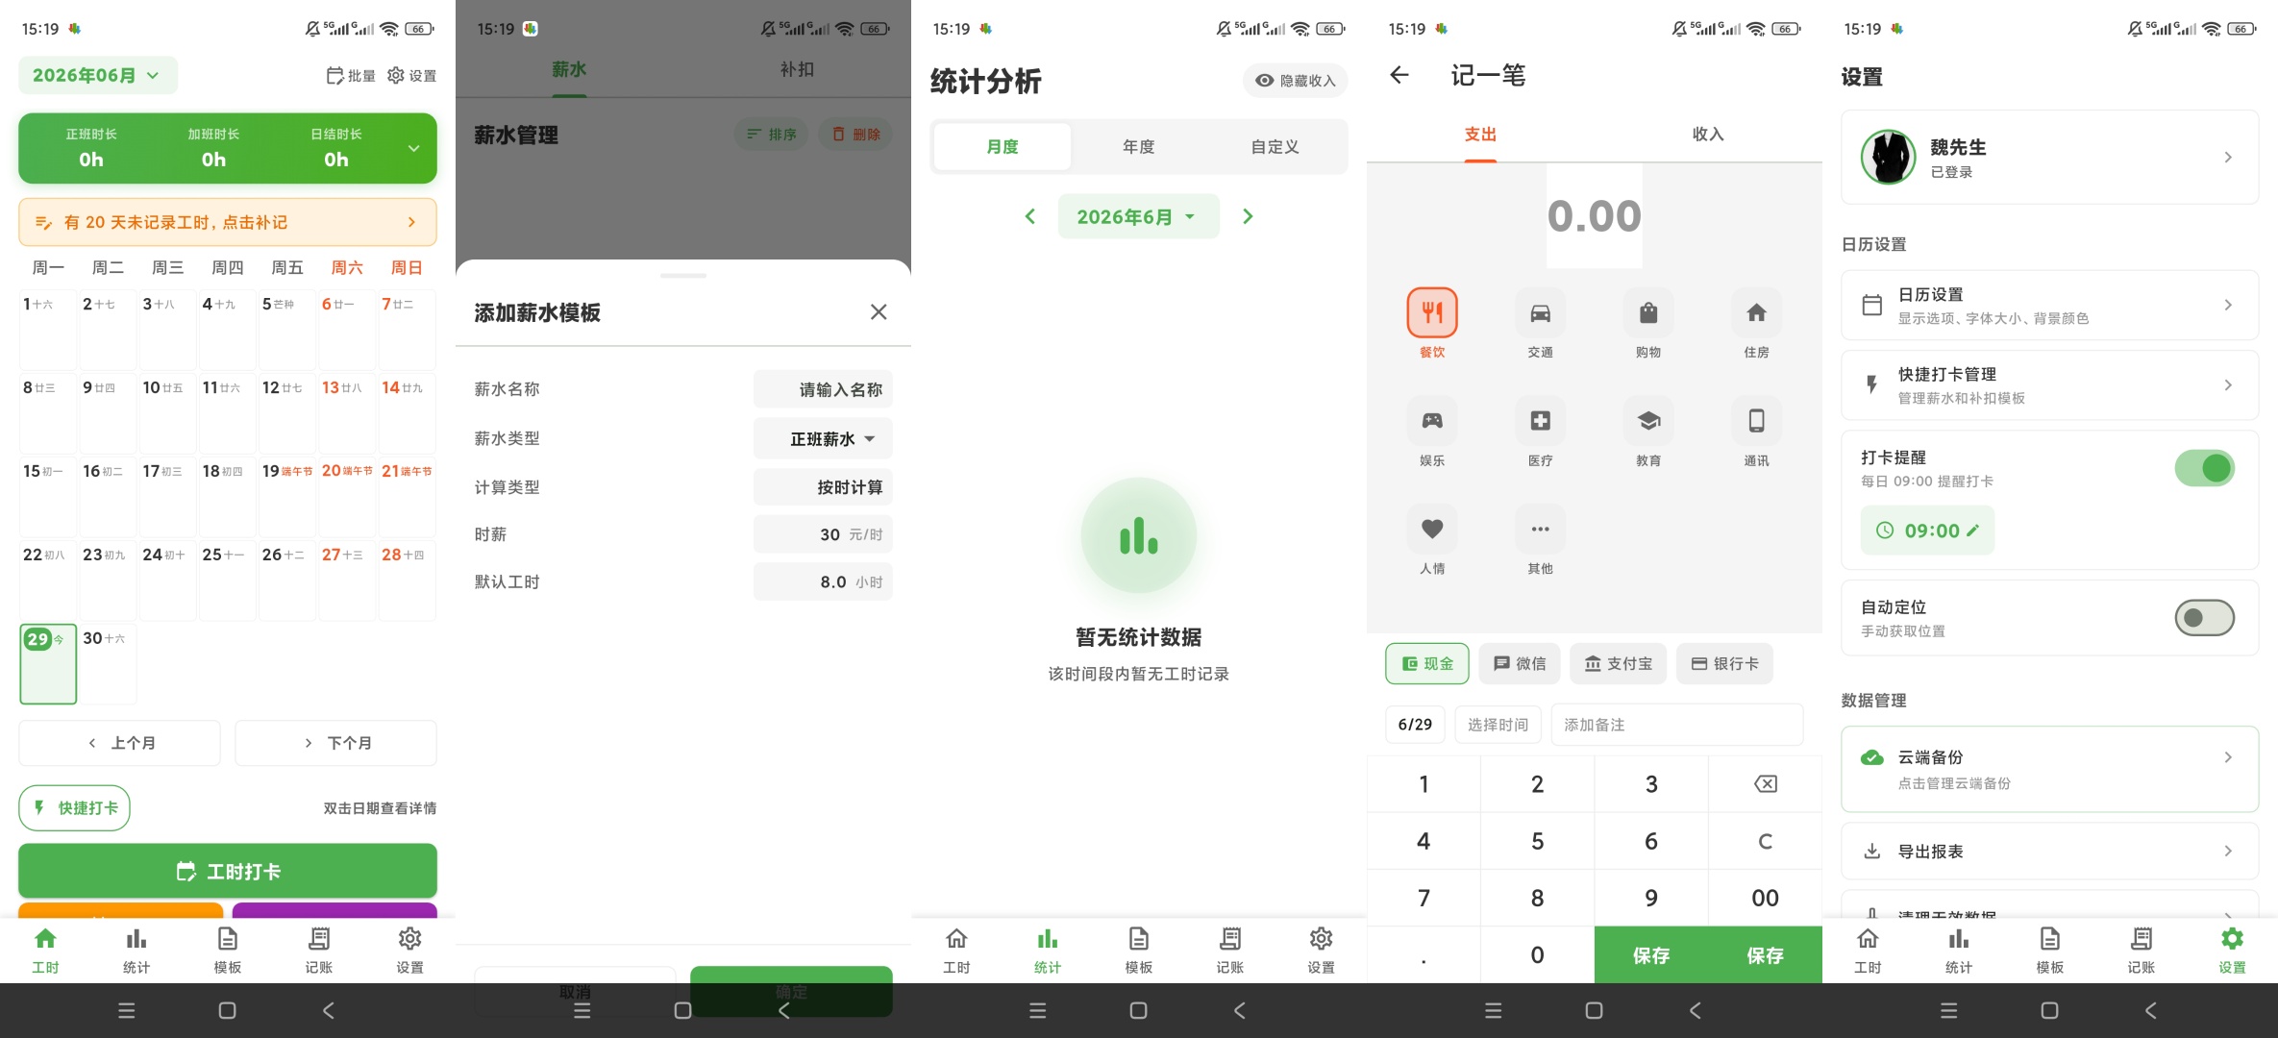Toggle 隐藏收入 eye button
The image size is (2278, 1038).
pyautogui.click(x=1295, y=81)
